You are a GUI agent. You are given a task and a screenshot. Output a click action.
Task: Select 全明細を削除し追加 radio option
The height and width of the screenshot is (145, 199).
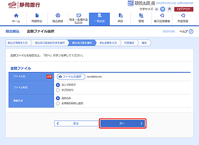point(58,103)
